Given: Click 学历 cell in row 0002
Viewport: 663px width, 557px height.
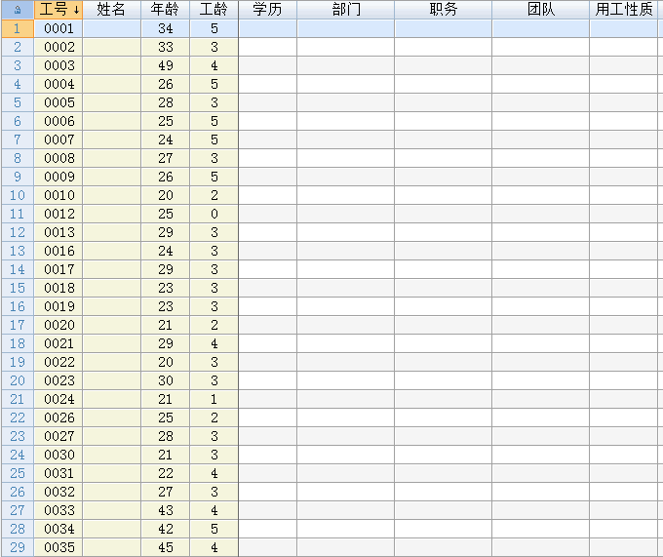Looking at the screenshot, I should [x=268, y=47].
